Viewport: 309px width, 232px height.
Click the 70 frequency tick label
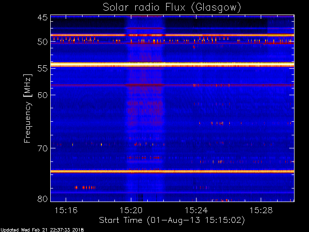point(42,148)
